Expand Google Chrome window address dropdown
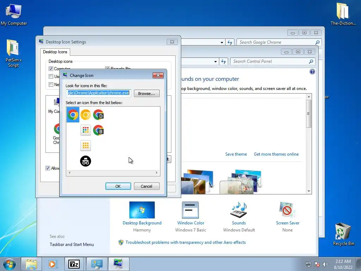361x271 pixels. point(222,42)
